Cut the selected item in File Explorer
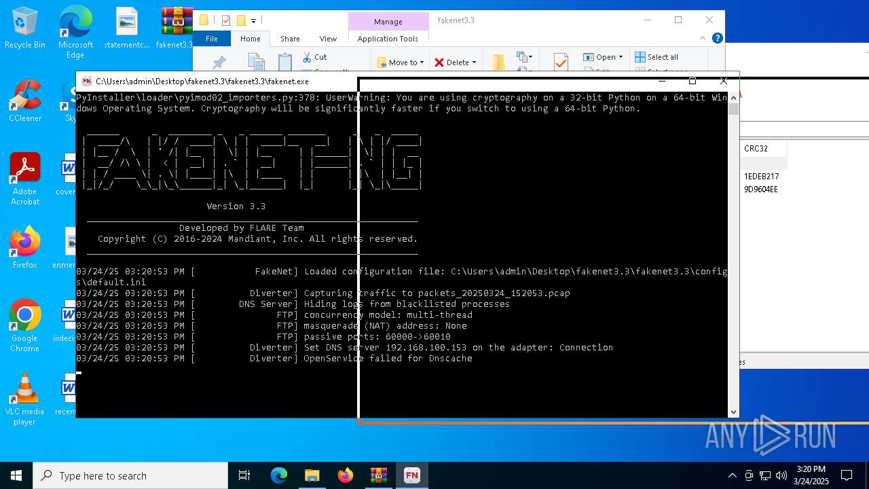The image size is (869, 489). (x=315, y=57)
